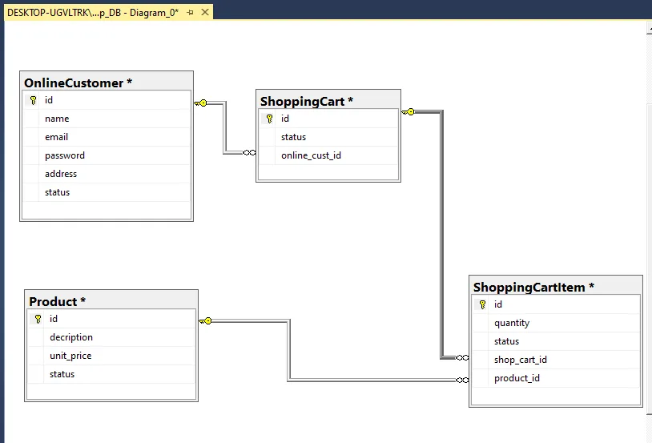Viewport: 652px width, 443px height.
Task: Click the infinity endpoint at product_id
Action: coord(462,381)
